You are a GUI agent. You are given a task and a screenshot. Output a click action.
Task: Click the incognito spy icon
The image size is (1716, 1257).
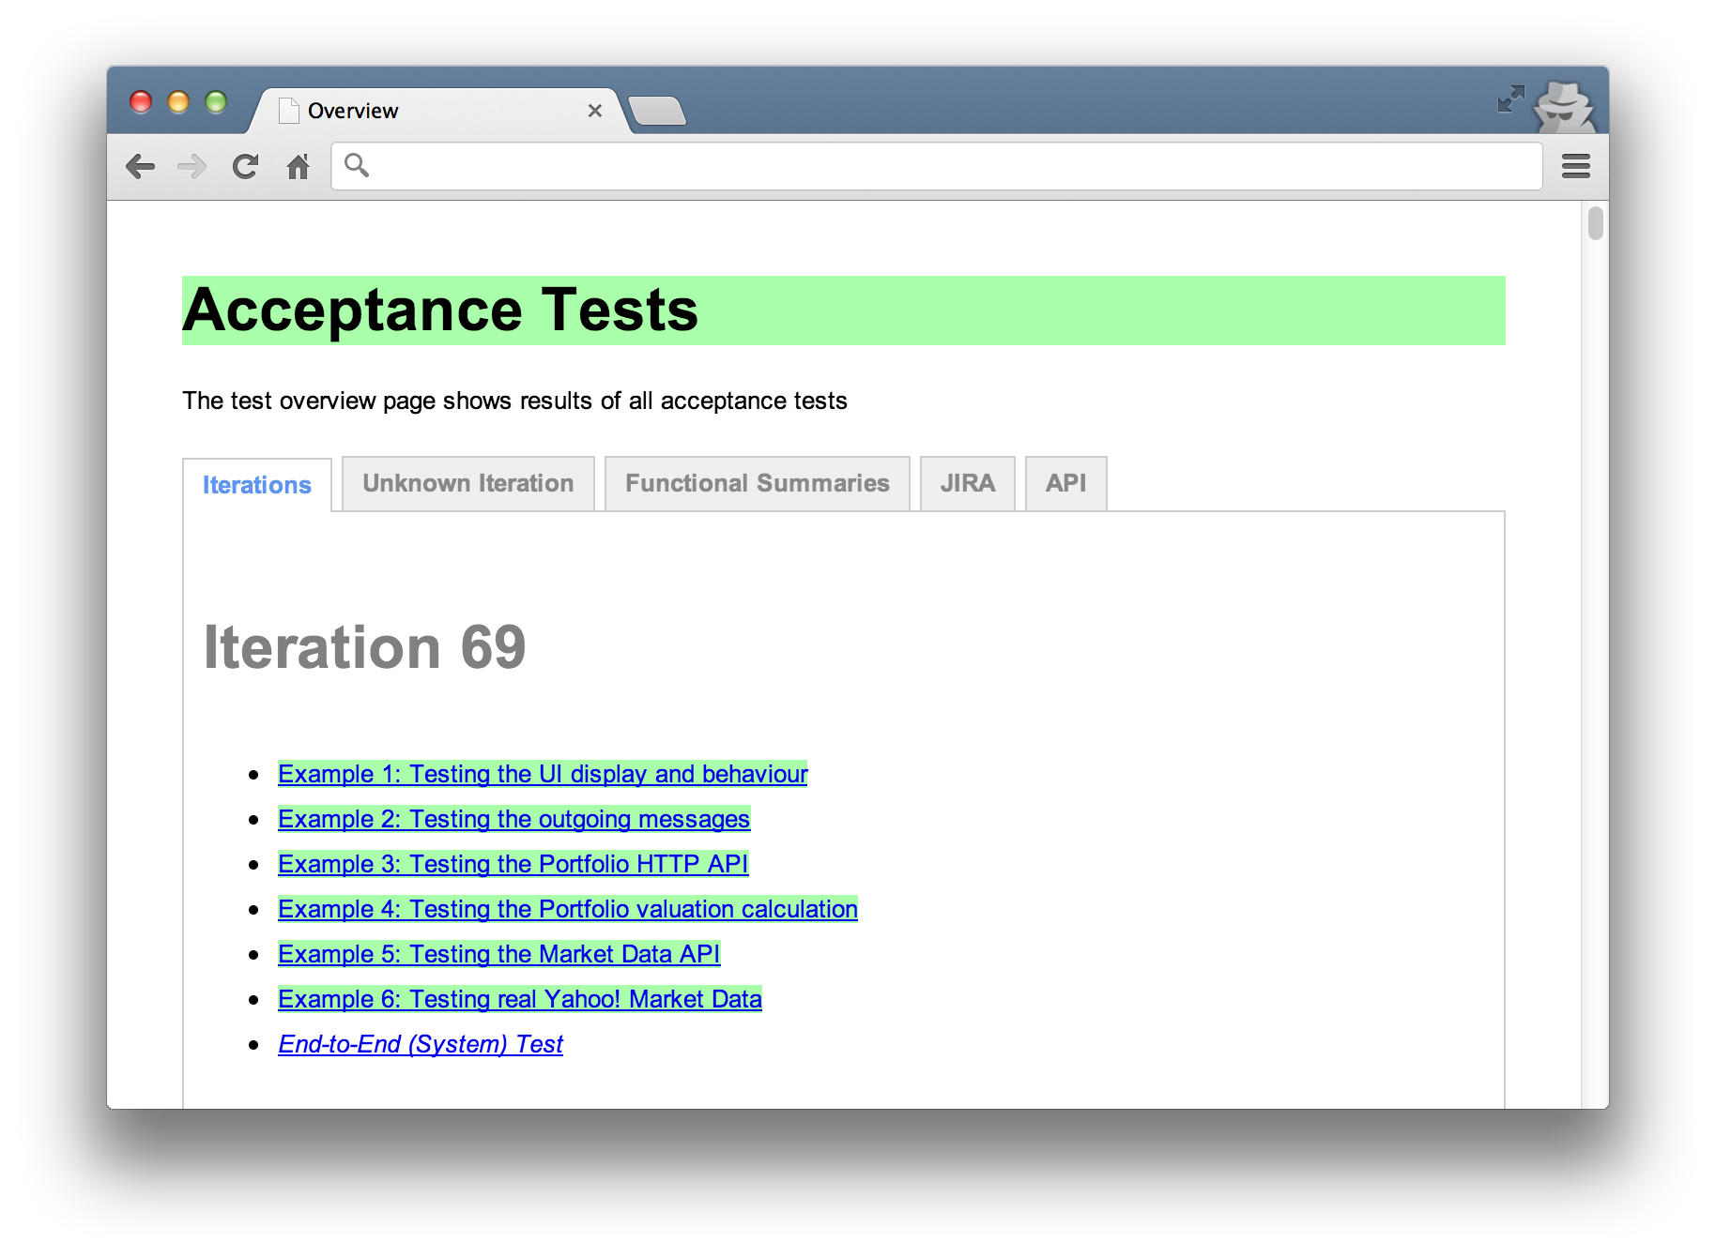(1566, 108)
